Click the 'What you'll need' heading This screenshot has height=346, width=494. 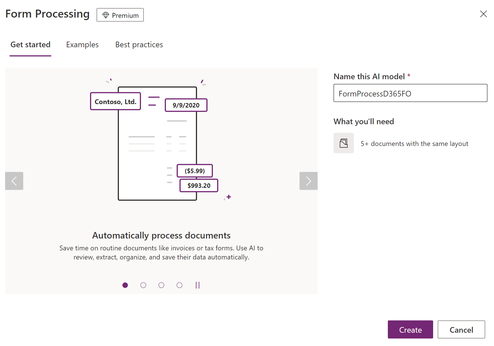tap(364, 122)
